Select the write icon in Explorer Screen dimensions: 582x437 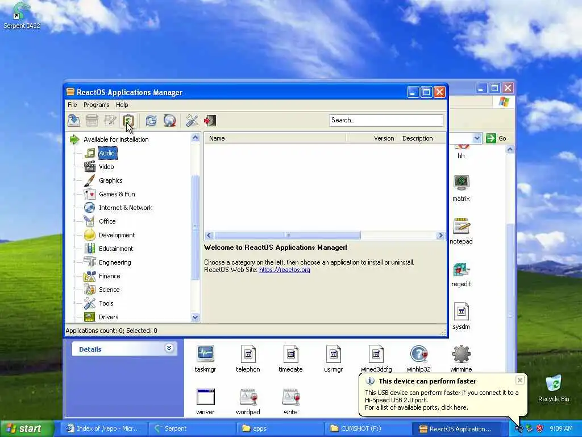point(290,402)
